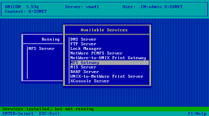This screenshot has width=209, height=116.
Task: Click ESC=Exit in bottom bar
Action: [49, 114]
